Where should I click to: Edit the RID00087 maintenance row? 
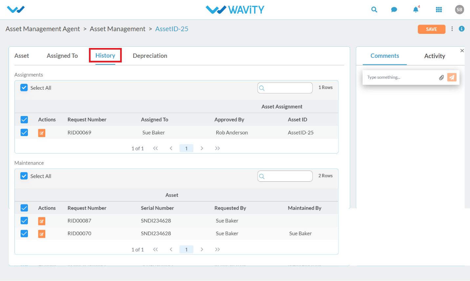click(x=42, y=221)
